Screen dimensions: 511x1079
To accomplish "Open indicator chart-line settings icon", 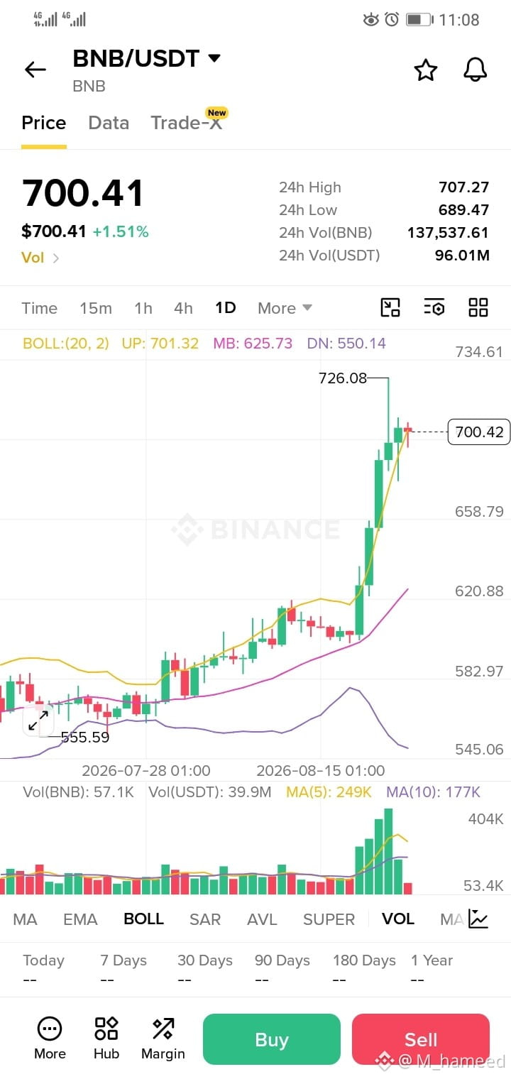I will pos(478,919).
